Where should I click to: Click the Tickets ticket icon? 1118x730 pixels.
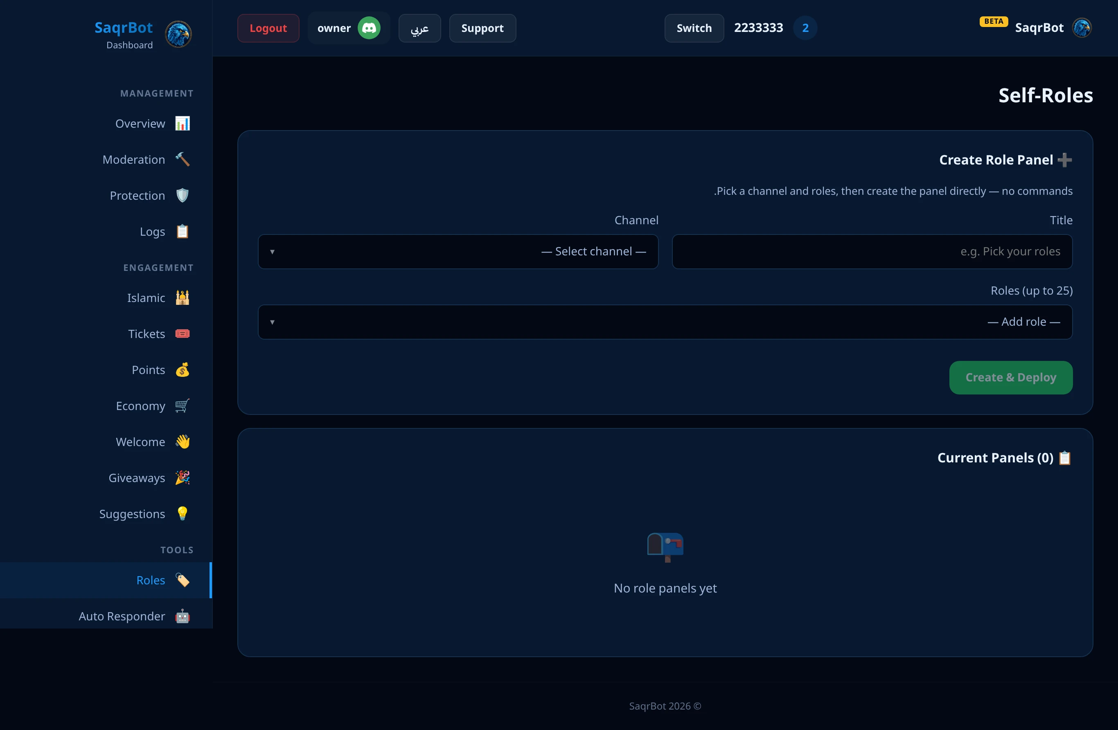pos(182,334)
